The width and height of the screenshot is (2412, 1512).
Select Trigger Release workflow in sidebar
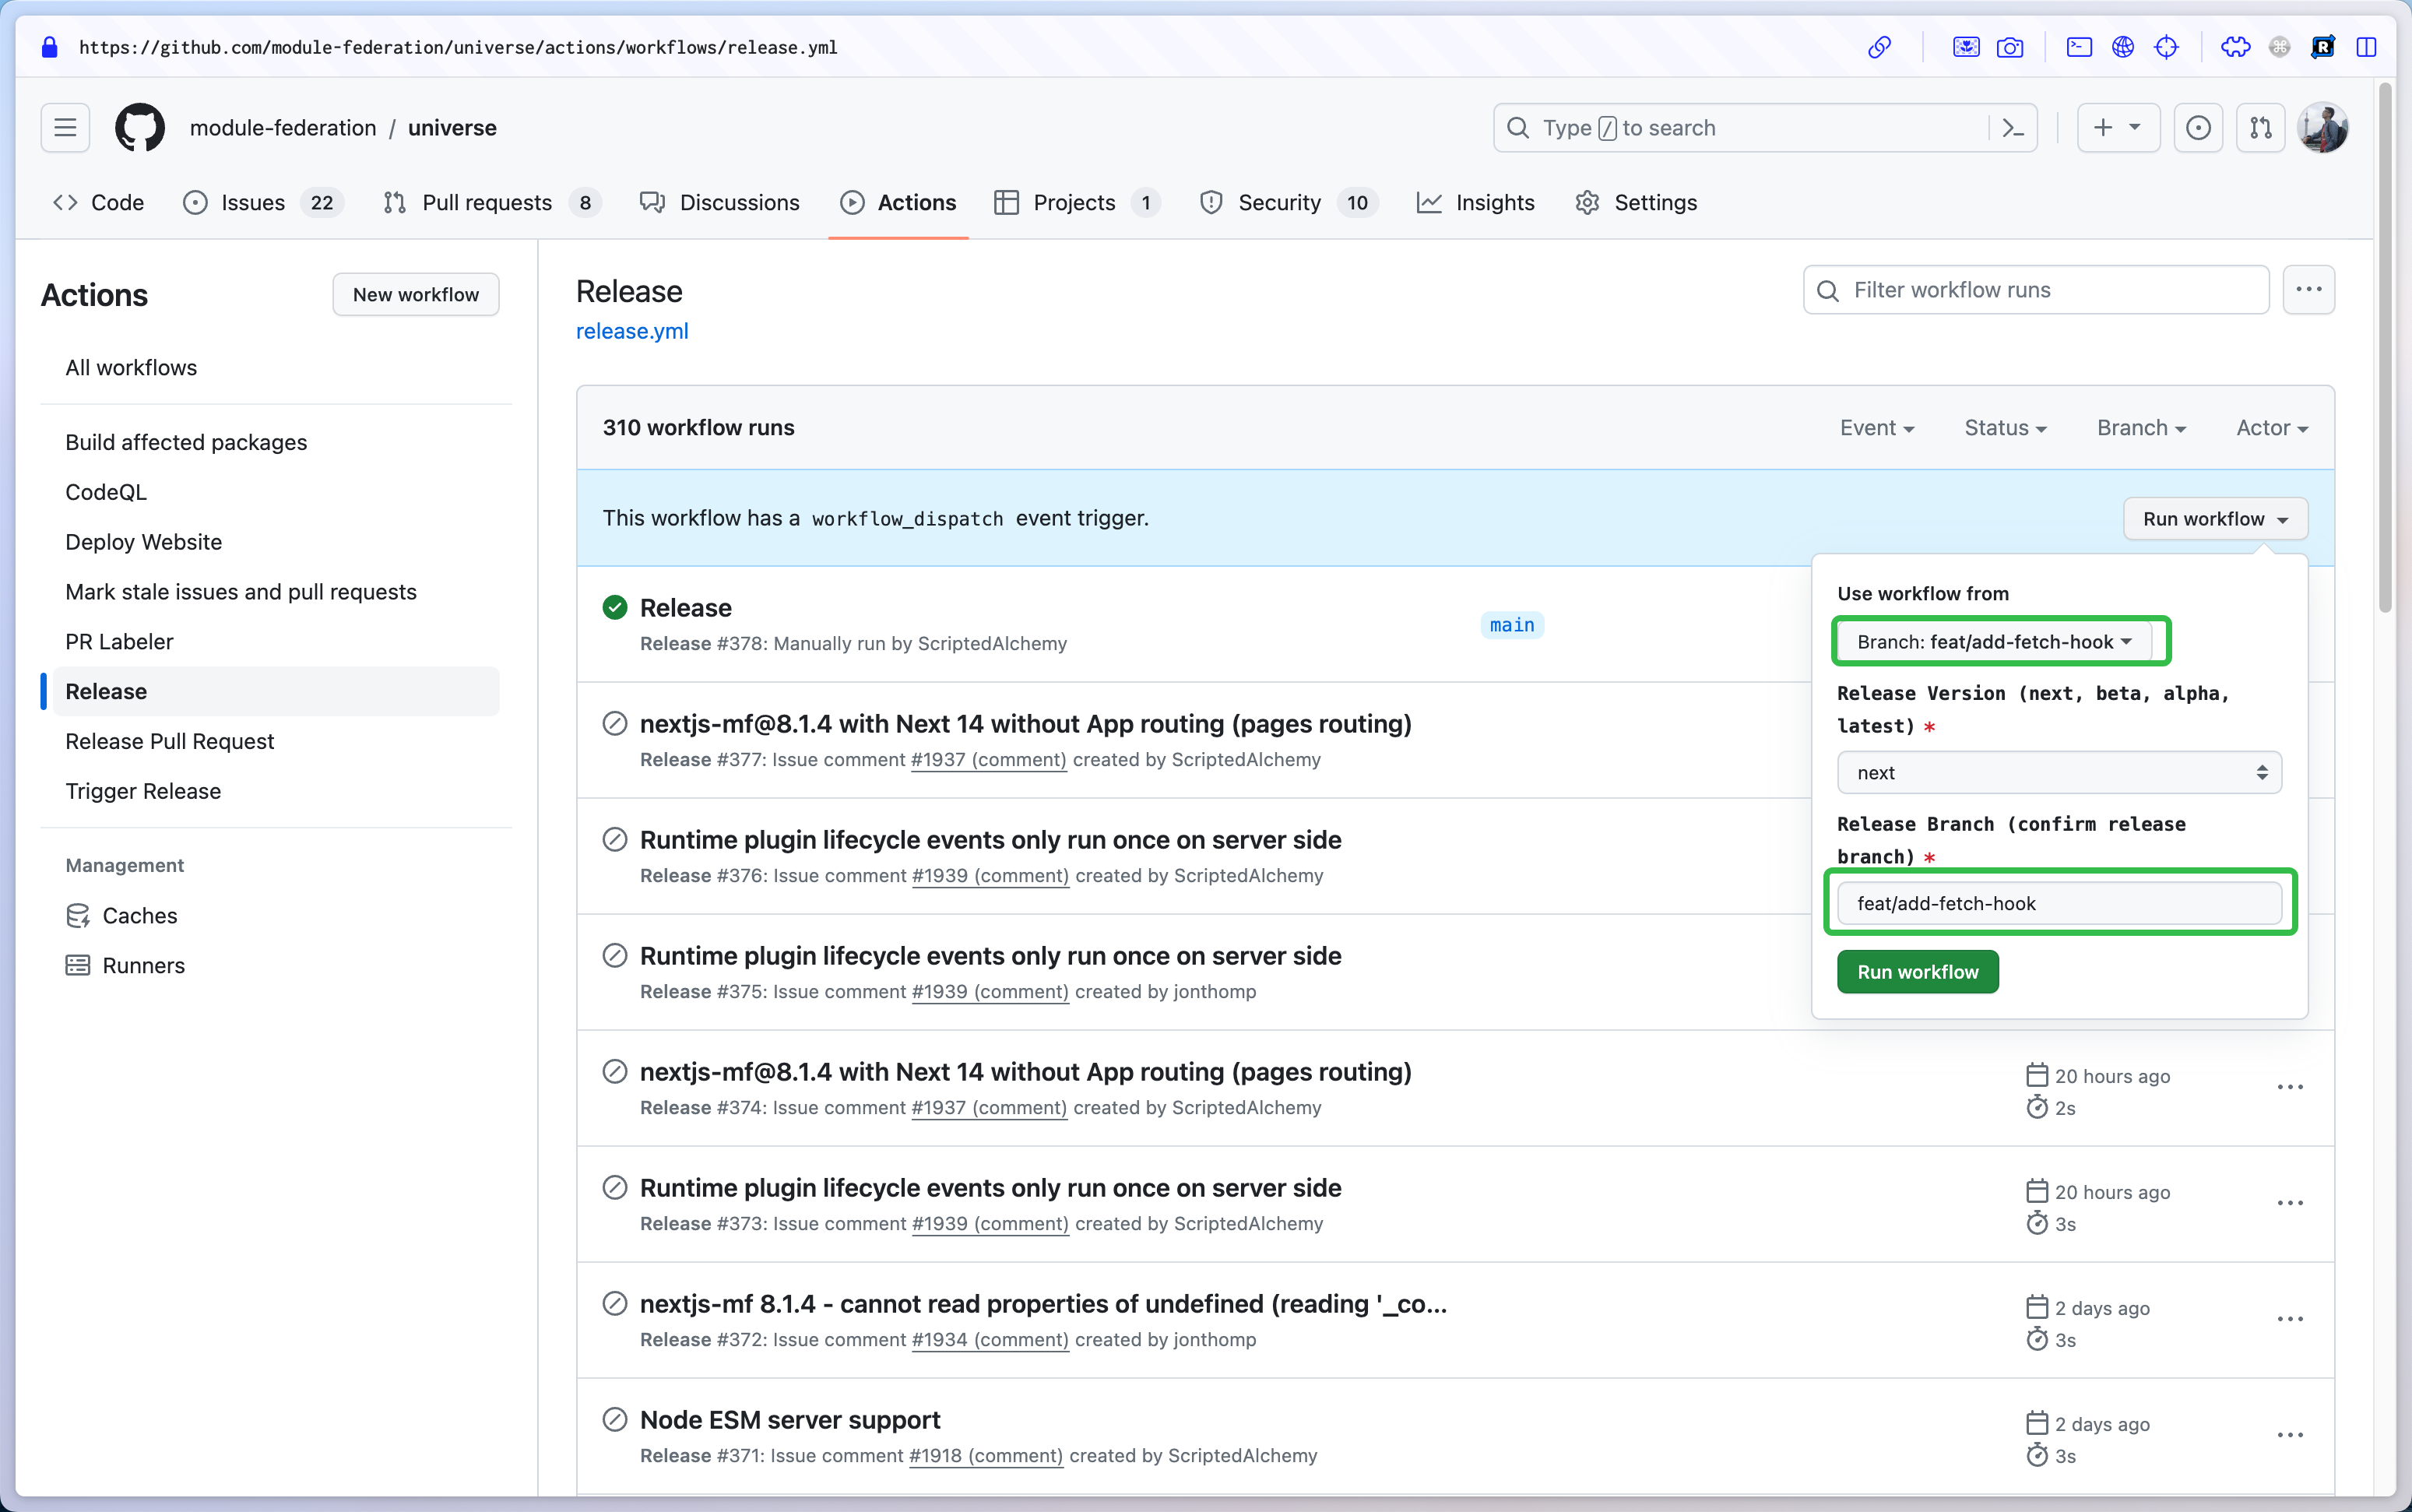point(143,791)
